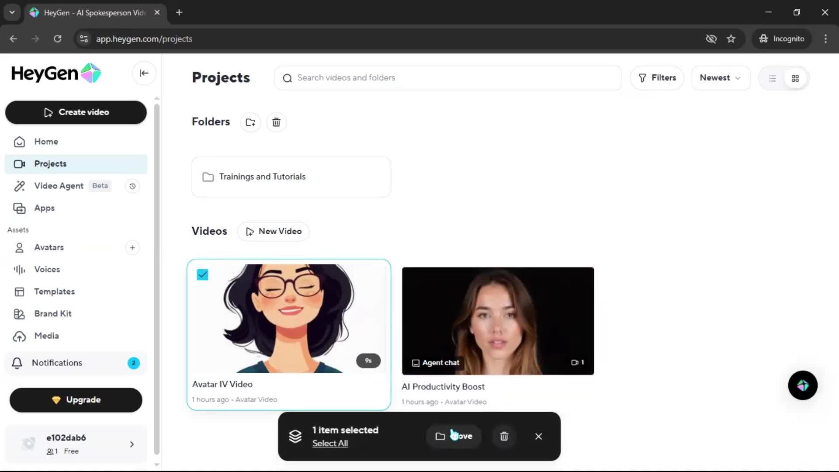Expand the e102dab6 account menu
839x472 pixels.
(132, 444)
